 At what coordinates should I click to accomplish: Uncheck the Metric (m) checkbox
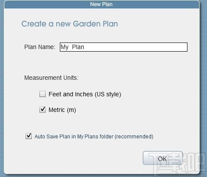[x=43, y=109]
